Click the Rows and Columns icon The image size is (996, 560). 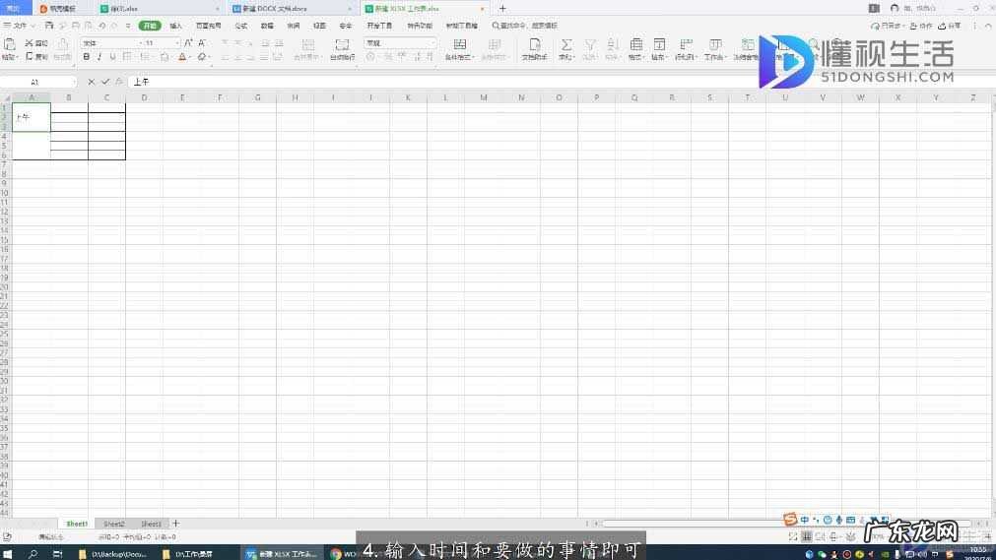[x=686, y=44]
